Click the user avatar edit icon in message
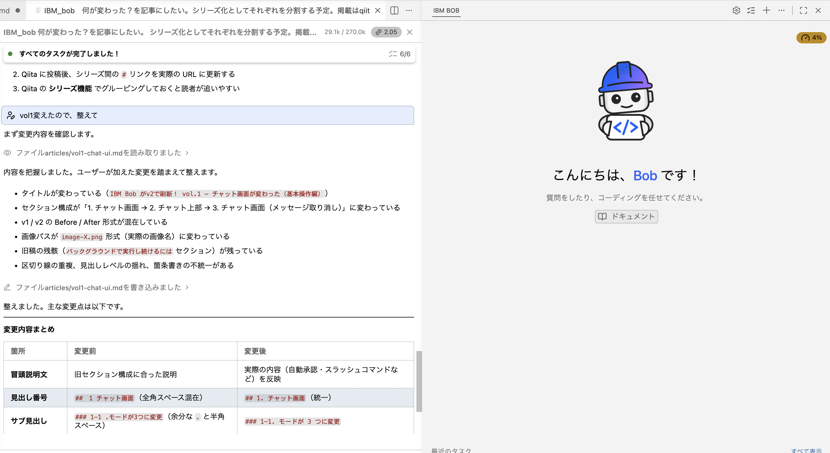The height and width of the screenshot is (453, 830). pyautogui.click(x=11, y=115)
